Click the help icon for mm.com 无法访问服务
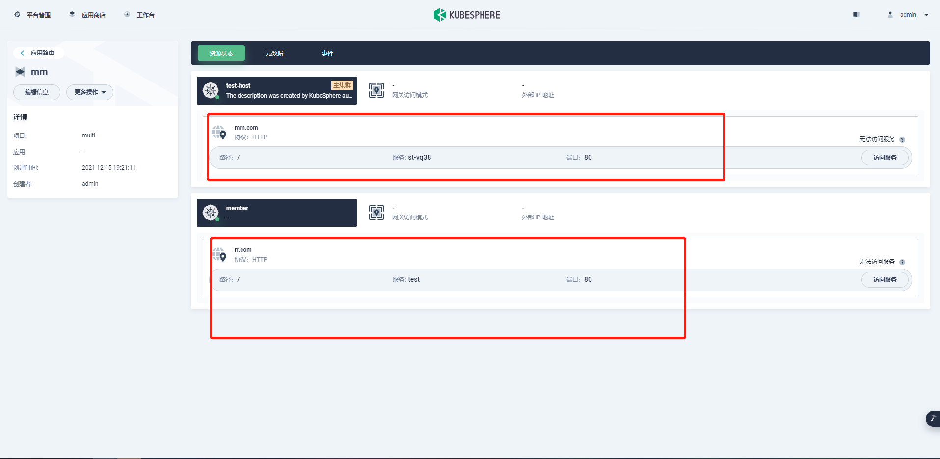The image size is (940, 459). point(902,140)
